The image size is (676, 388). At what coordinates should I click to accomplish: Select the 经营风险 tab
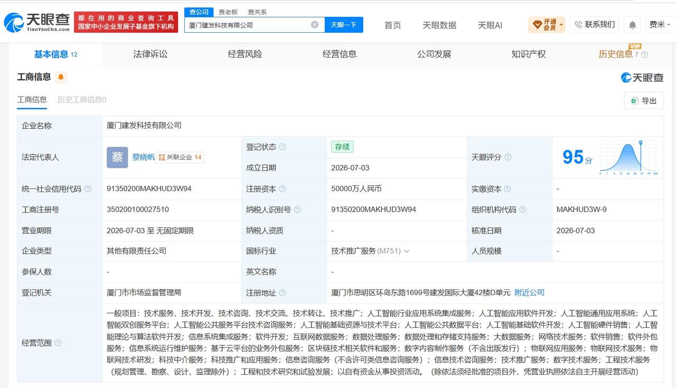[x=245, y=54]
